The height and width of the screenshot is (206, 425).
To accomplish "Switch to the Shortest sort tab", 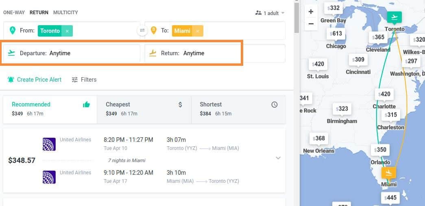I will tap(238, 109).
